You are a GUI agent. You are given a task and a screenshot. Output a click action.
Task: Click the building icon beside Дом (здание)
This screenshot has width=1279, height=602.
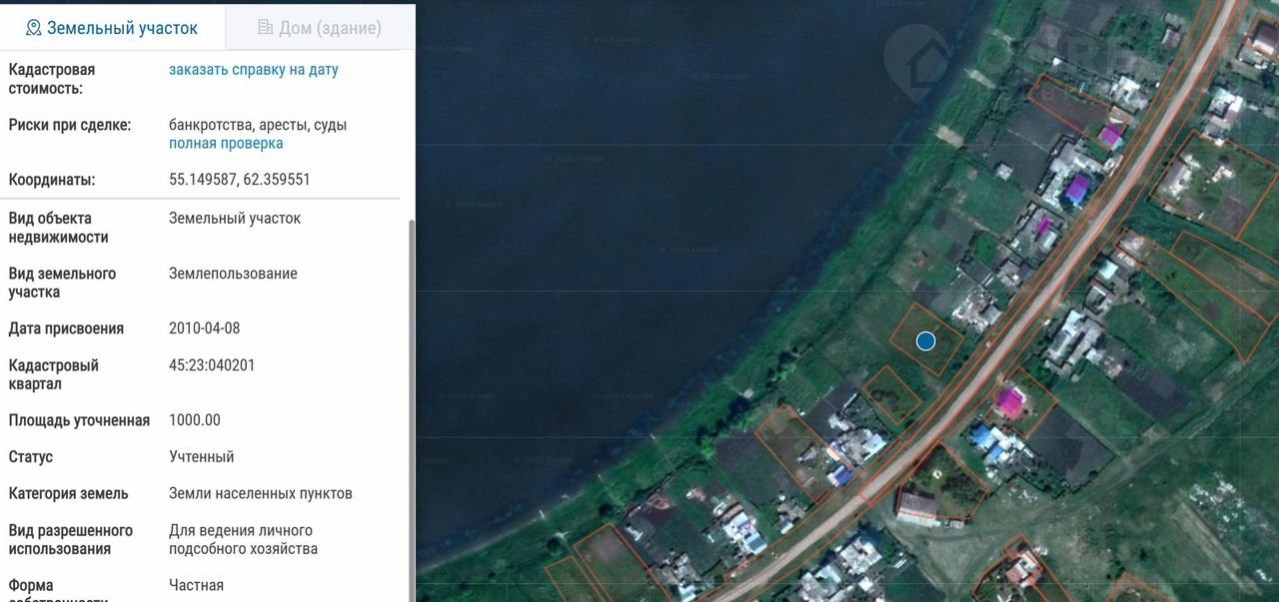[x=265, y=28]
